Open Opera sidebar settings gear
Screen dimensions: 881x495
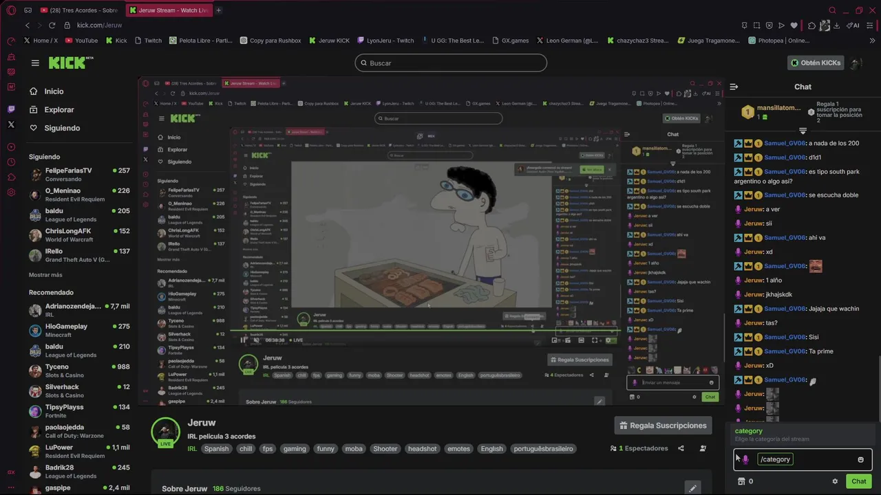11,192
